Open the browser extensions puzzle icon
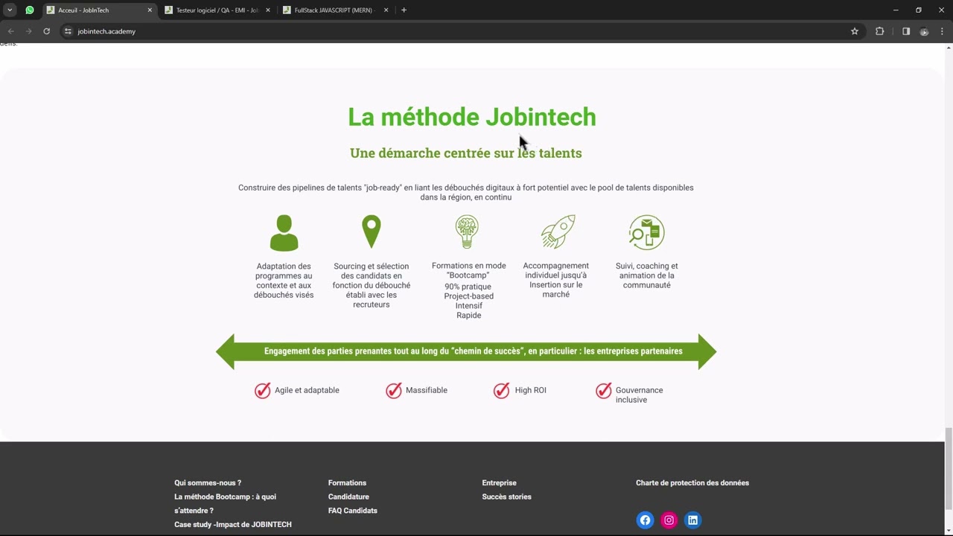 [880, 31]
